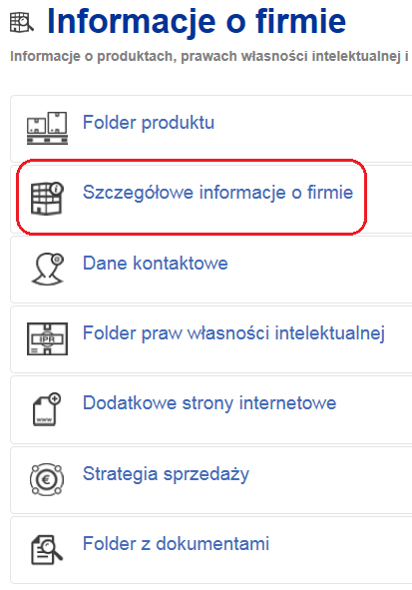Click the gray subtitle text under the heading

(209, 57)
